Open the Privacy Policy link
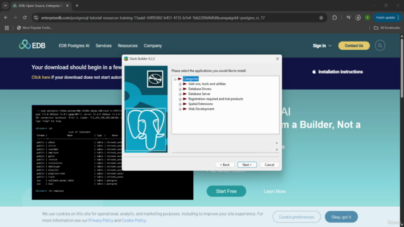 pos(101,220)
